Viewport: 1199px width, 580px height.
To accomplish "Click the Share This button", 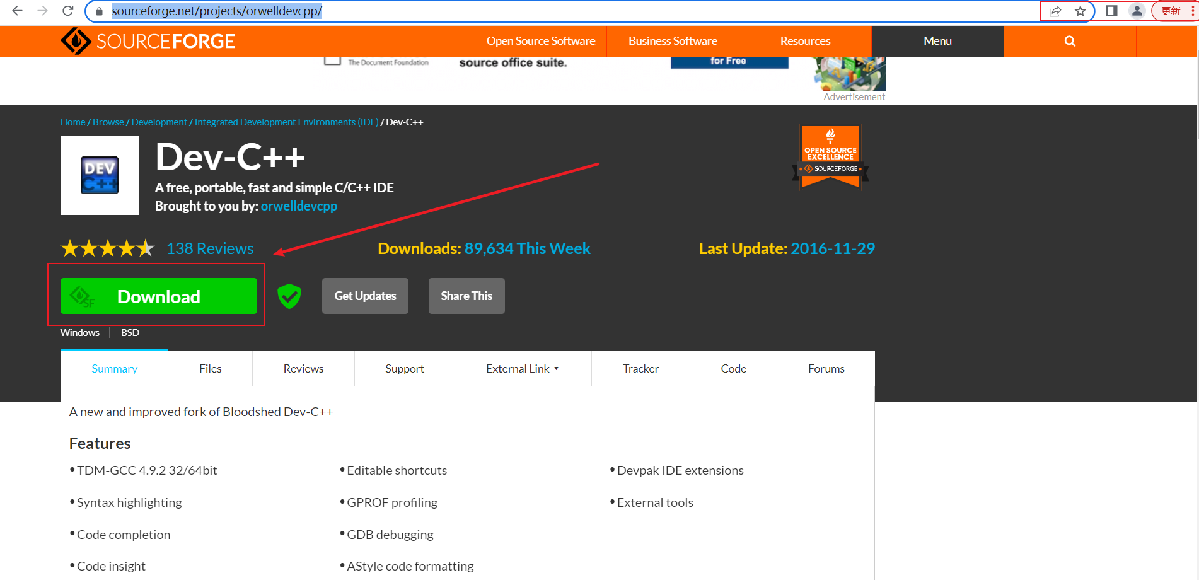I will click(466, 296).
